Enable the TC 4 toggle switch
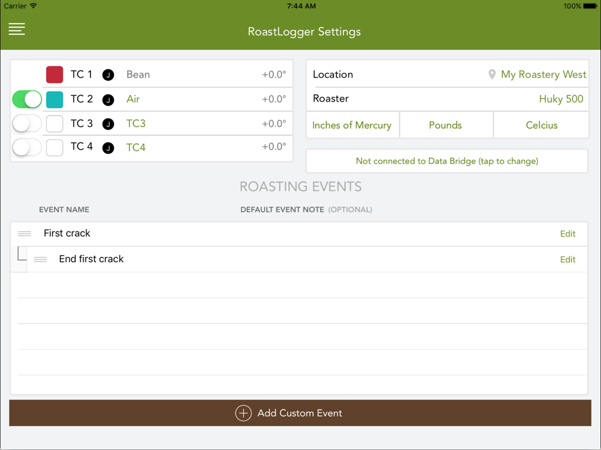 point(27,147)
